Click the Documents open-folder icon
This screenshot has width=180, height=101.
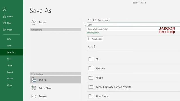[x=95, y=20]
